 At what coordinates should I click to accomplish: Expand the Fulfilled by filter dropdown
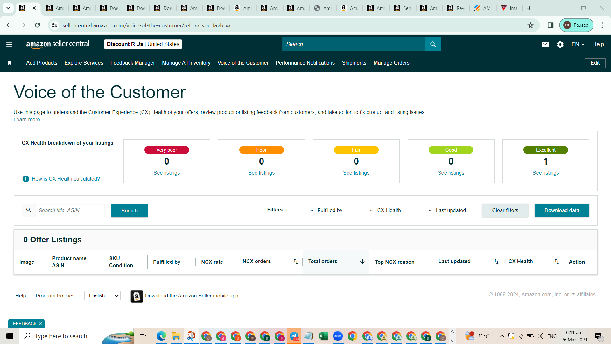(x=326, y=210)
